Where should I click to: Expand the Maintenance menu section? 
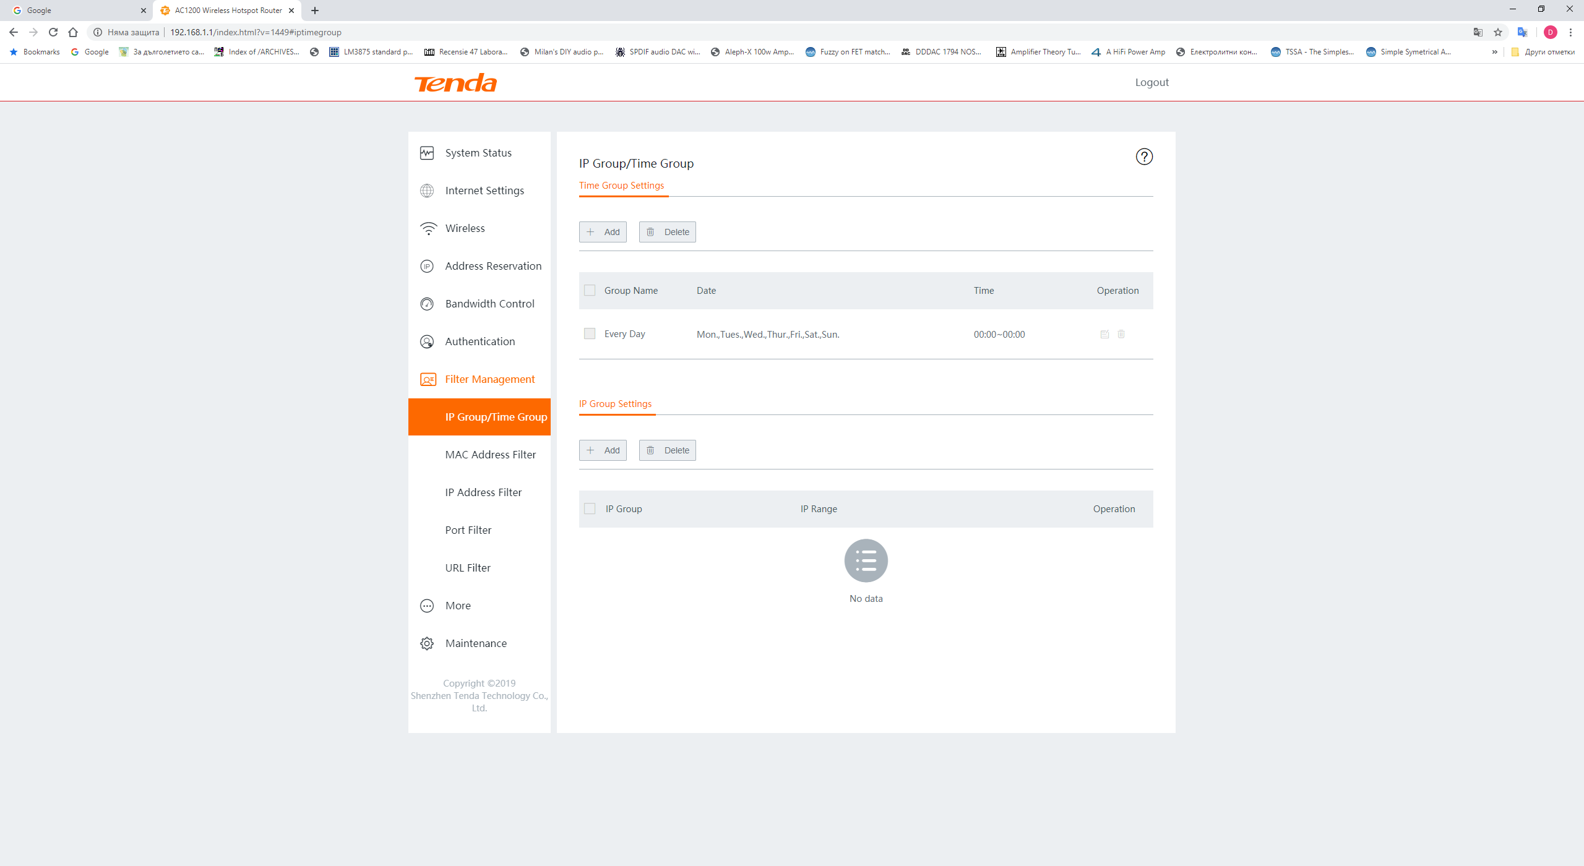(480, 643)
